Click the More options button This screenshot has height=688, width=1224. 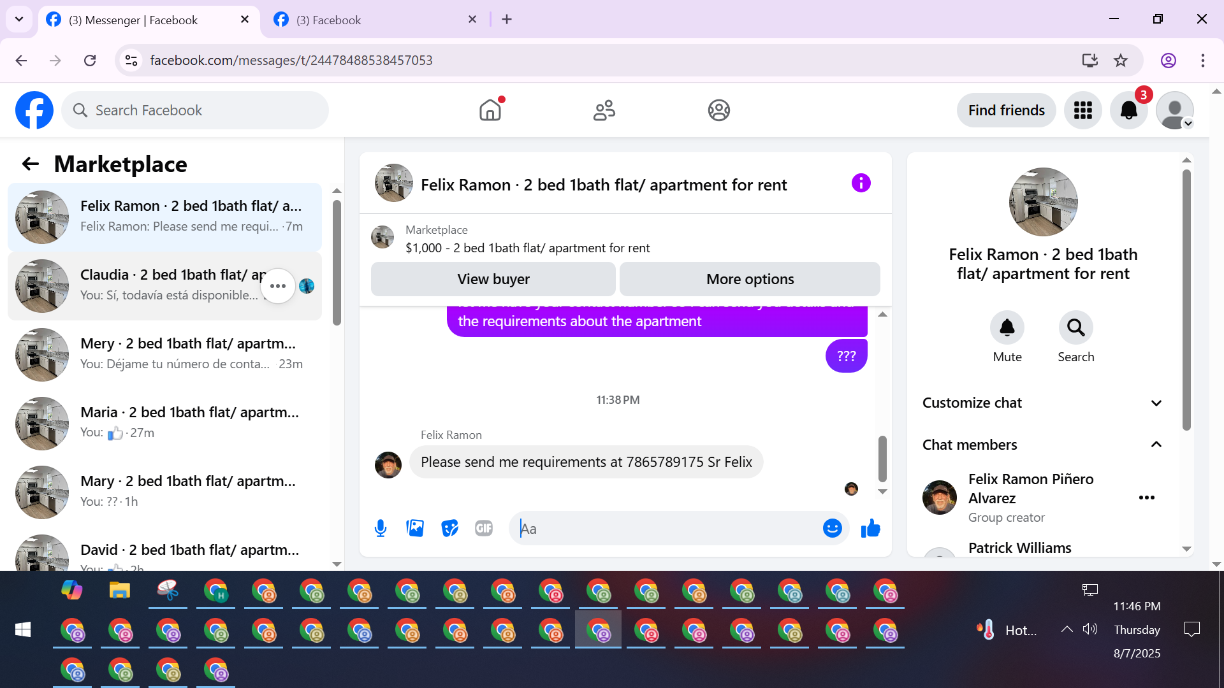750,279
